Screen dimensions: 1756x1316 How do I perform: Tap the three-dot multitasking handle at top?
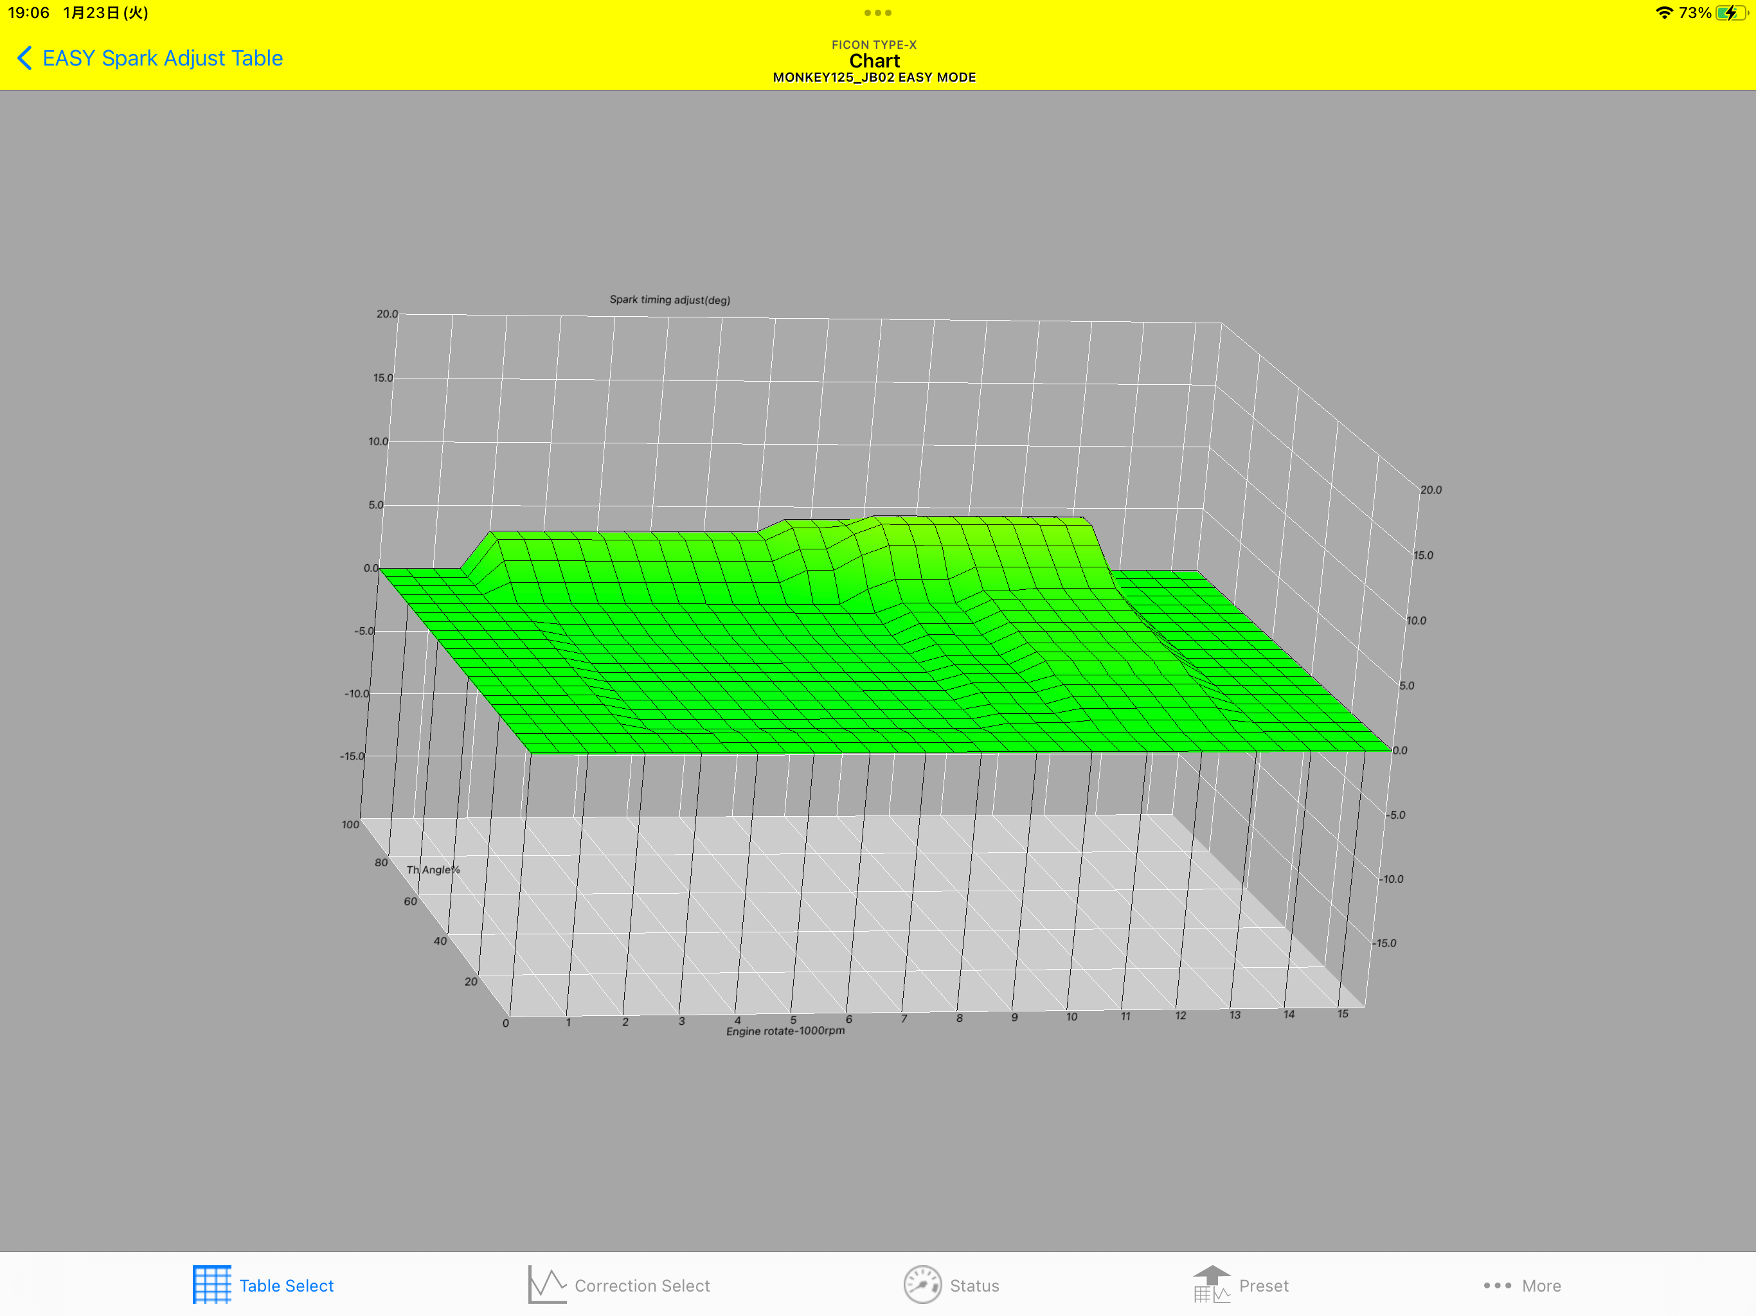[x=877, y=13]
